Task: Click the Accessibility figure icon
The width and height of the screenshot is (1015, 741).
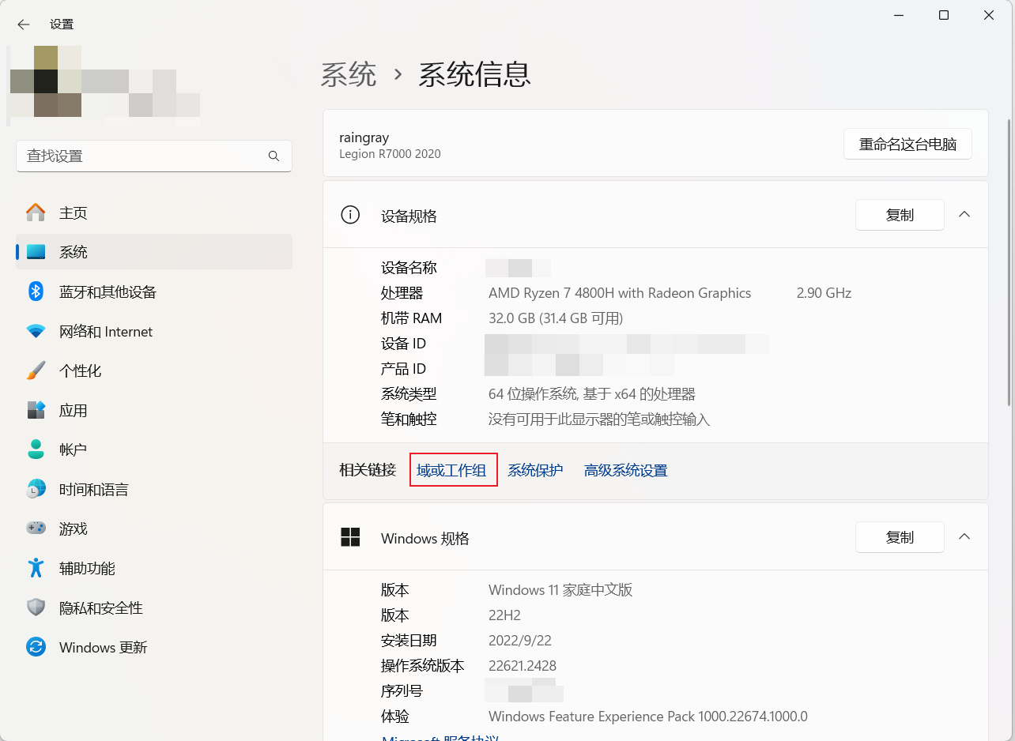Action: [x=36, y=568]
